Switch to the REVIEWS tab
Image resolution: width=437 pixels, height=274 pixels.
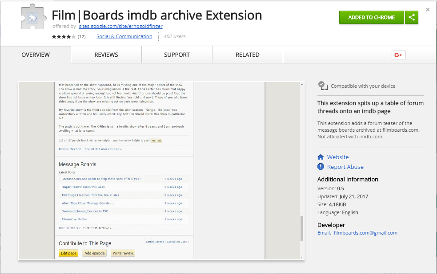tap(106, 55)
